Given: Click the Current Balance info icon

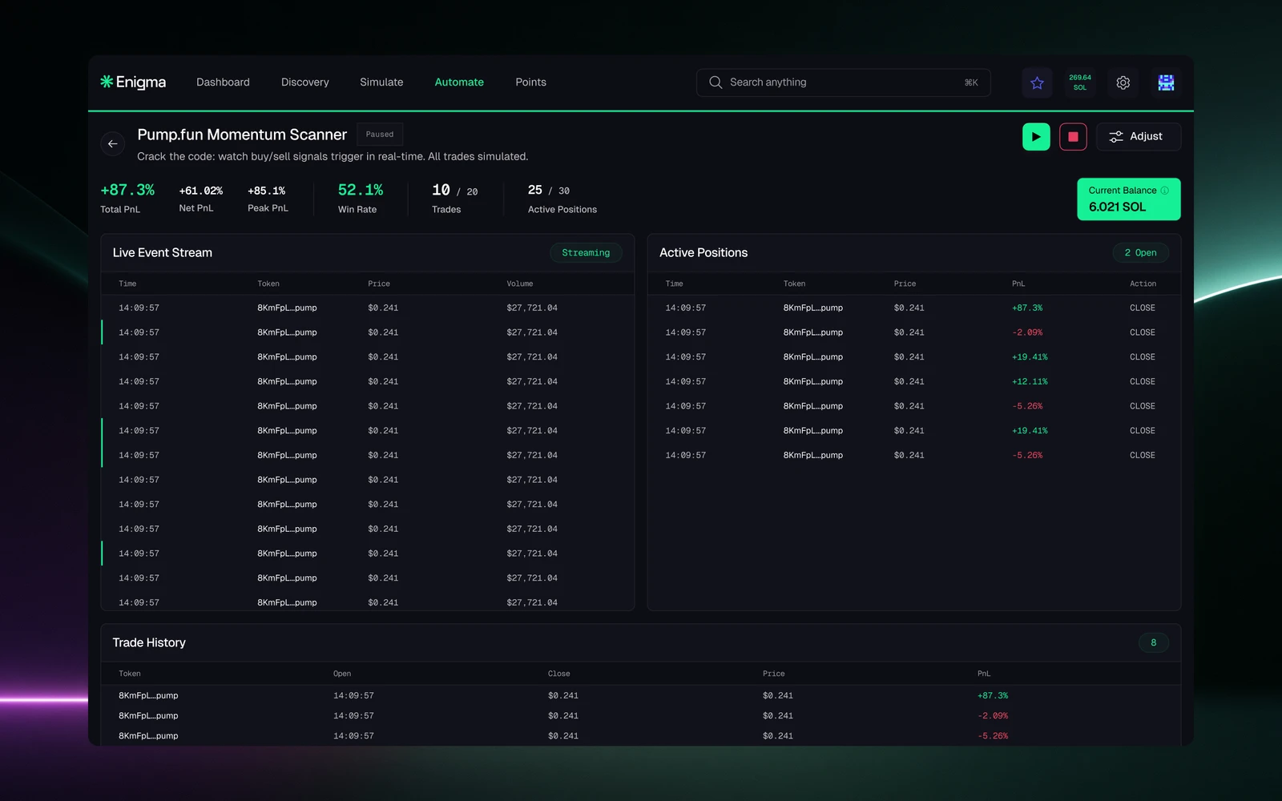Looking at the screenshot, I should point(1165,191).
